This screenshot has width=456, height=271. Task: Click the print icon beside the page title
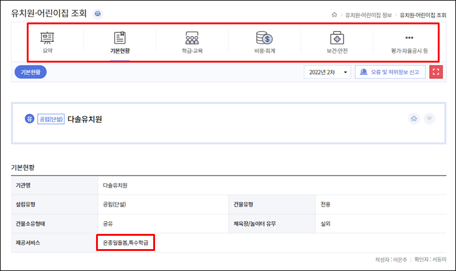pyautogui.click(x=98, y=13)
